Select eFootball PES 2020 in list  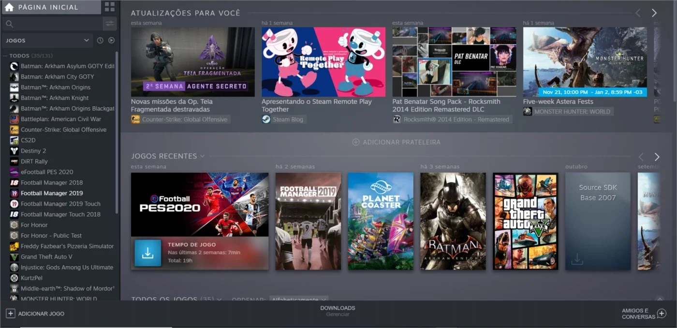pyautogui.click(x=47, y=172)
